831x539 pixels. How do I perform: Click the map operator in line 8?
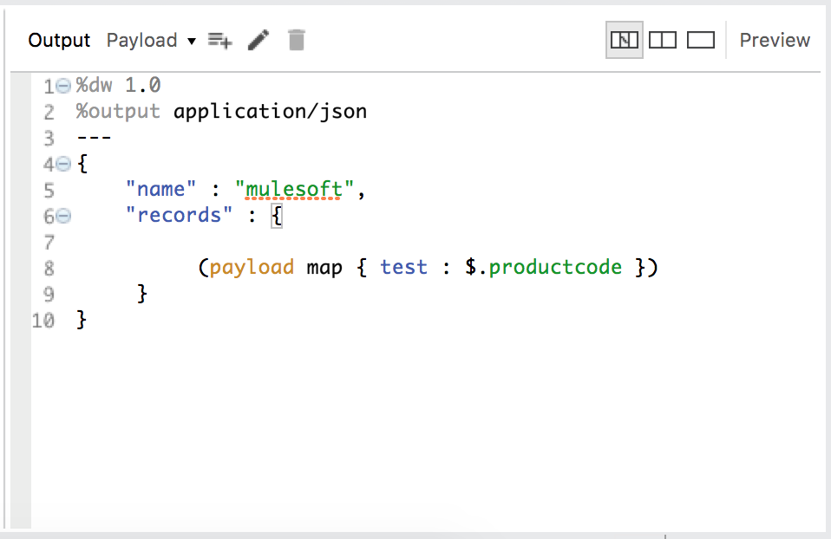point(324,267)
